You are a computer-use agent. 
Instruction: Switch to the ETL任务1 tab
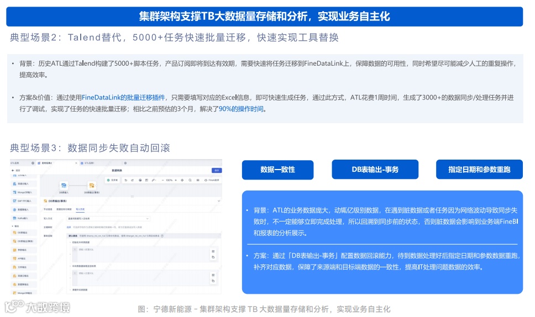tap(90, 163)
